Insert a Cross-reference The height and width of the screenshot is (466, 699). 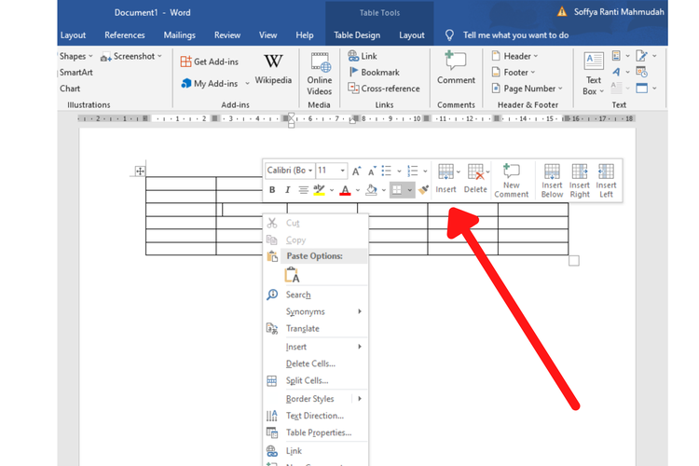tap(384, 89)
